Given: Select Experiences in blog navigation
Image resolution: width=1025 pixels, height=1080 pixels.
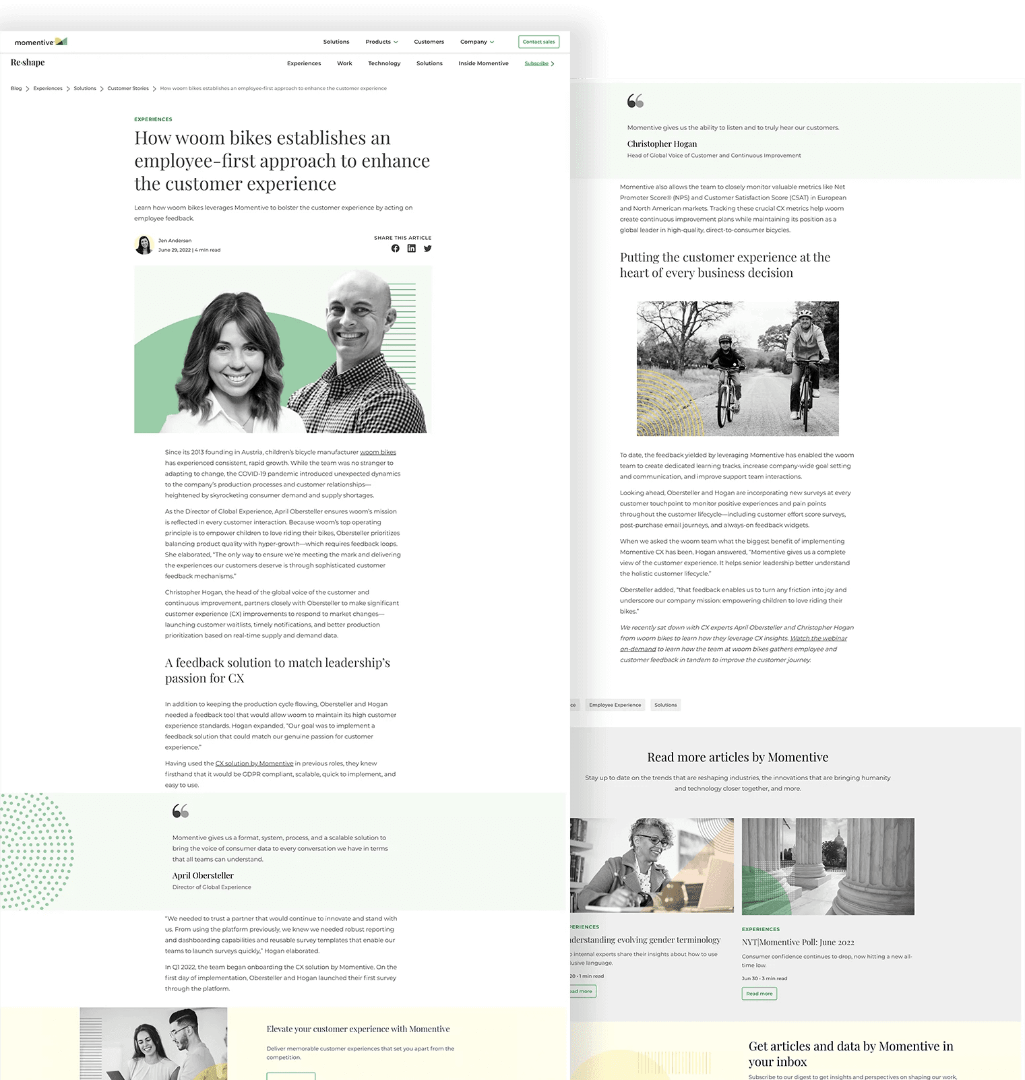Looking at the screenshot, I should 304,63.
